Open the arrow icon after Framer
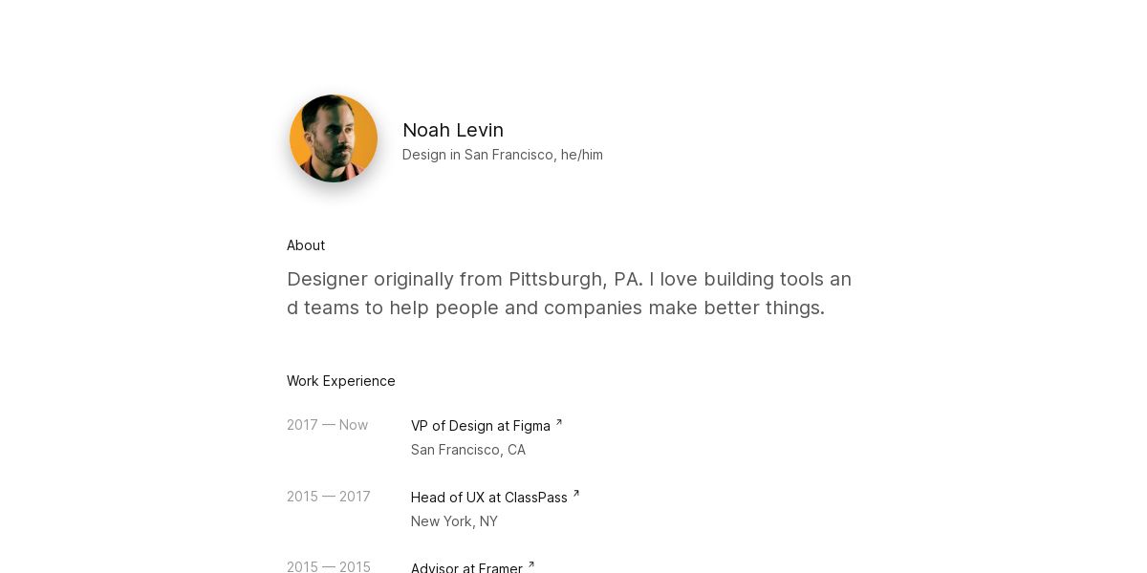This screenshot has height=573, width=1147. pos(531,564)
